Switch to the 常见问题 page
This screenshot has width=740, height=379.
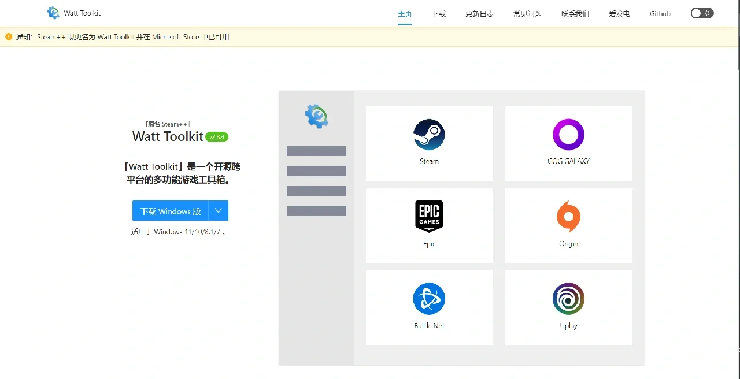[527, 14]
